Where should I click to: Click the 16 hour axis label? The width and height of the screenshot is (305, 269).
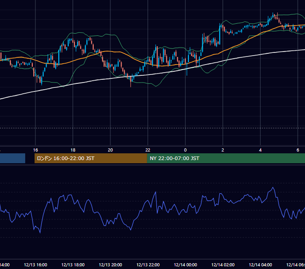35,150
